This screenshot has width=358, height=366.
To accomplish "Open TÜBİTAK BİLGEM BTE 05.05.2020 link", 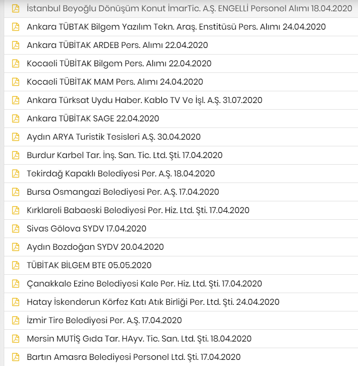I will pyautogui.click(x=89, y=265).
